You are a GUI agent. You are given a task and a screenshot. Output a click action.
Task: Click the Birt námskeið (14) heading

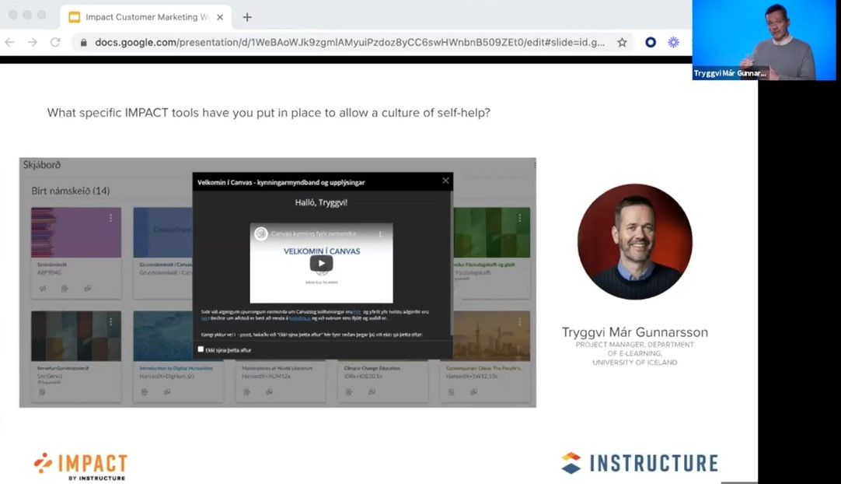tap(70, 191)
